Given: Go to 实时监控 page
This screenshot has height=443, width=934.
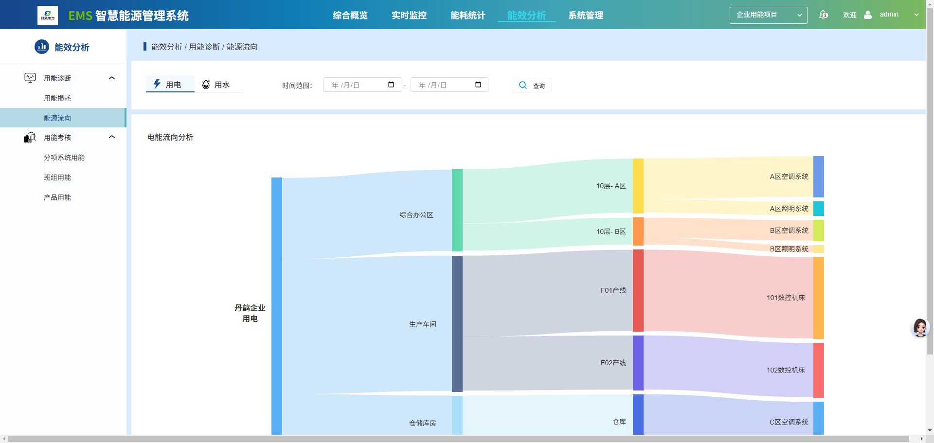Looking at the screenshot, I should pos(409,16).
